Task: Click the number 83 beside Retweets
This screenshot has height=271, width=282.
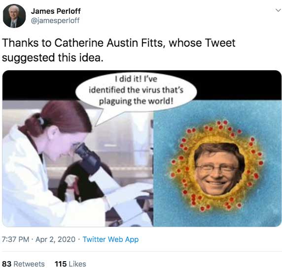Action: click(6, 264)
